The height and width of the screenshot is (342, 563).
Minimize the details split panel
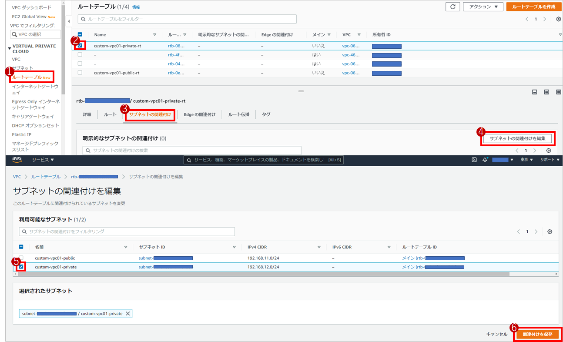[x=535, y=92]
